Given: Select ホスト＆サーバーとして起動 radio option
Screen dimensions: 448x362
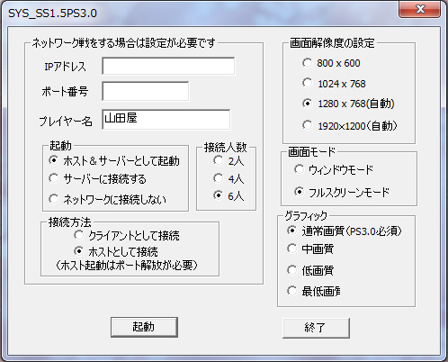Looking at the screenshot, I should 114,161.
